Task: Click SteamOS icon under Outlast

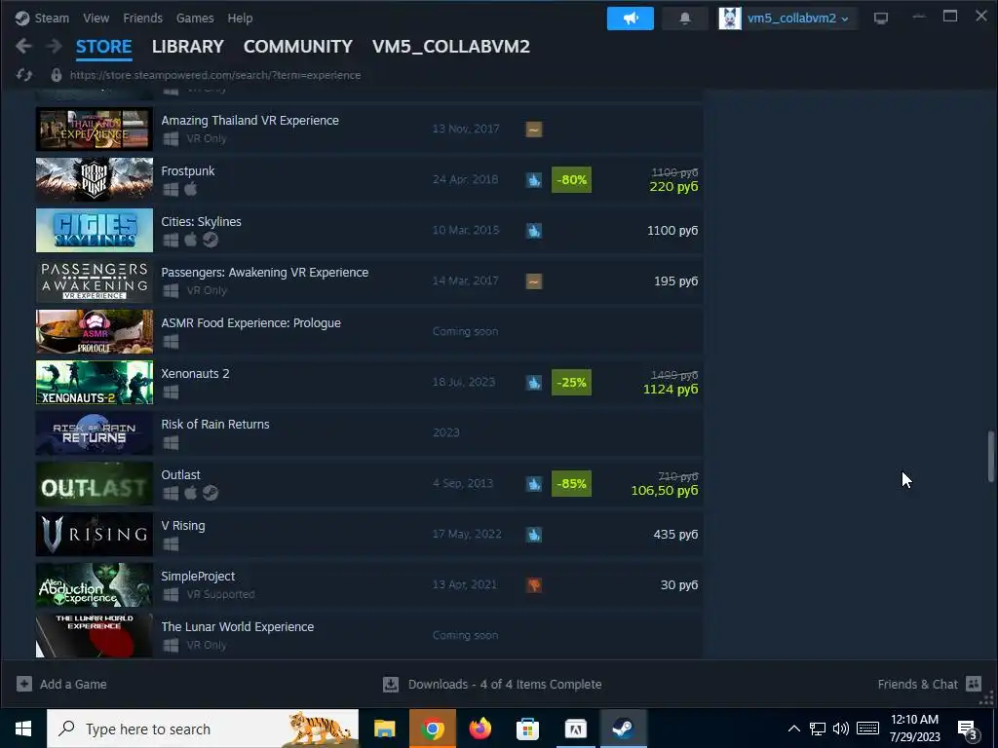Action: click(x=211, y=493)
